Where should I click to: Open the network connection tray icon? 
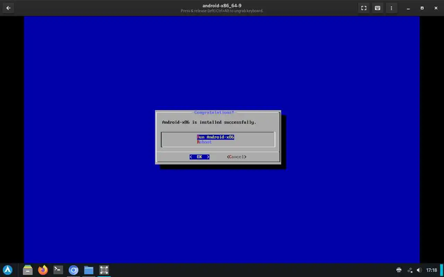tap(410, 270)
